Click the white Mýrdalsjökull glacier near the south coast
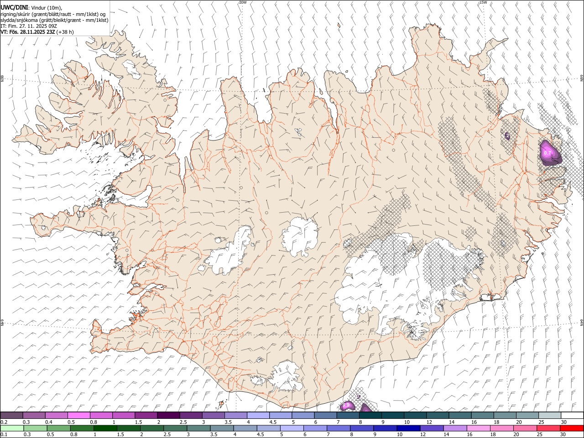Viewport: 584px width, 438px height. (x=285, y=377)
